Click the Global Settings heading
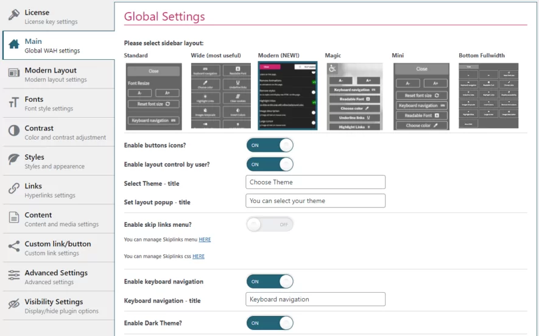Viewport: 539px width, 336px height. coord(164,16)
